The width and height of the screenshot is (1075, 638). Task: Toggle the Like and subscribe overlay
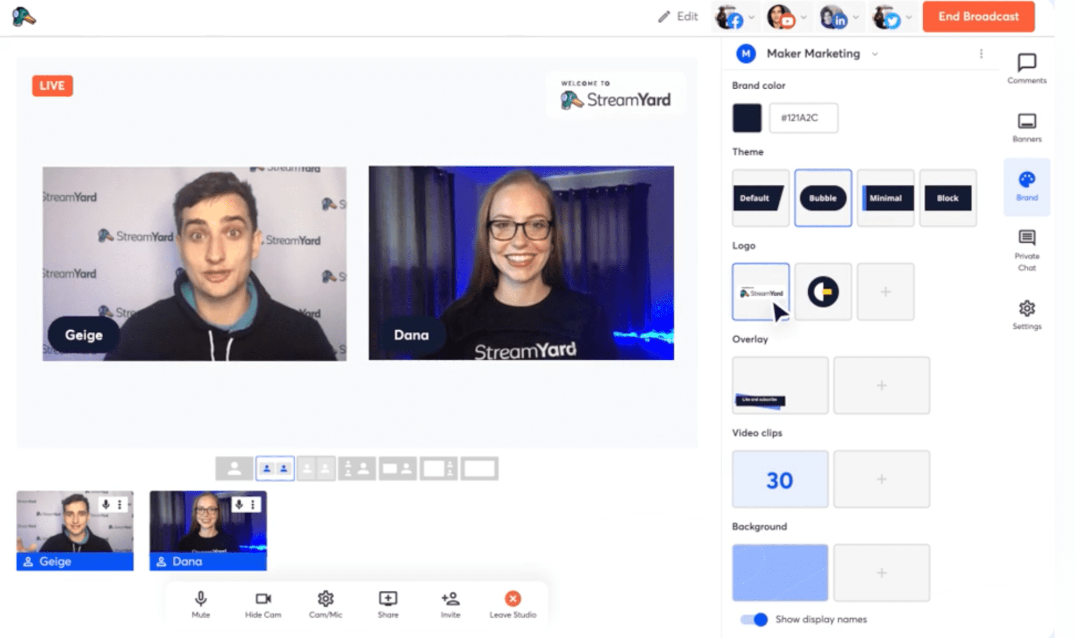pyautogui.click(x=780, y=385)
